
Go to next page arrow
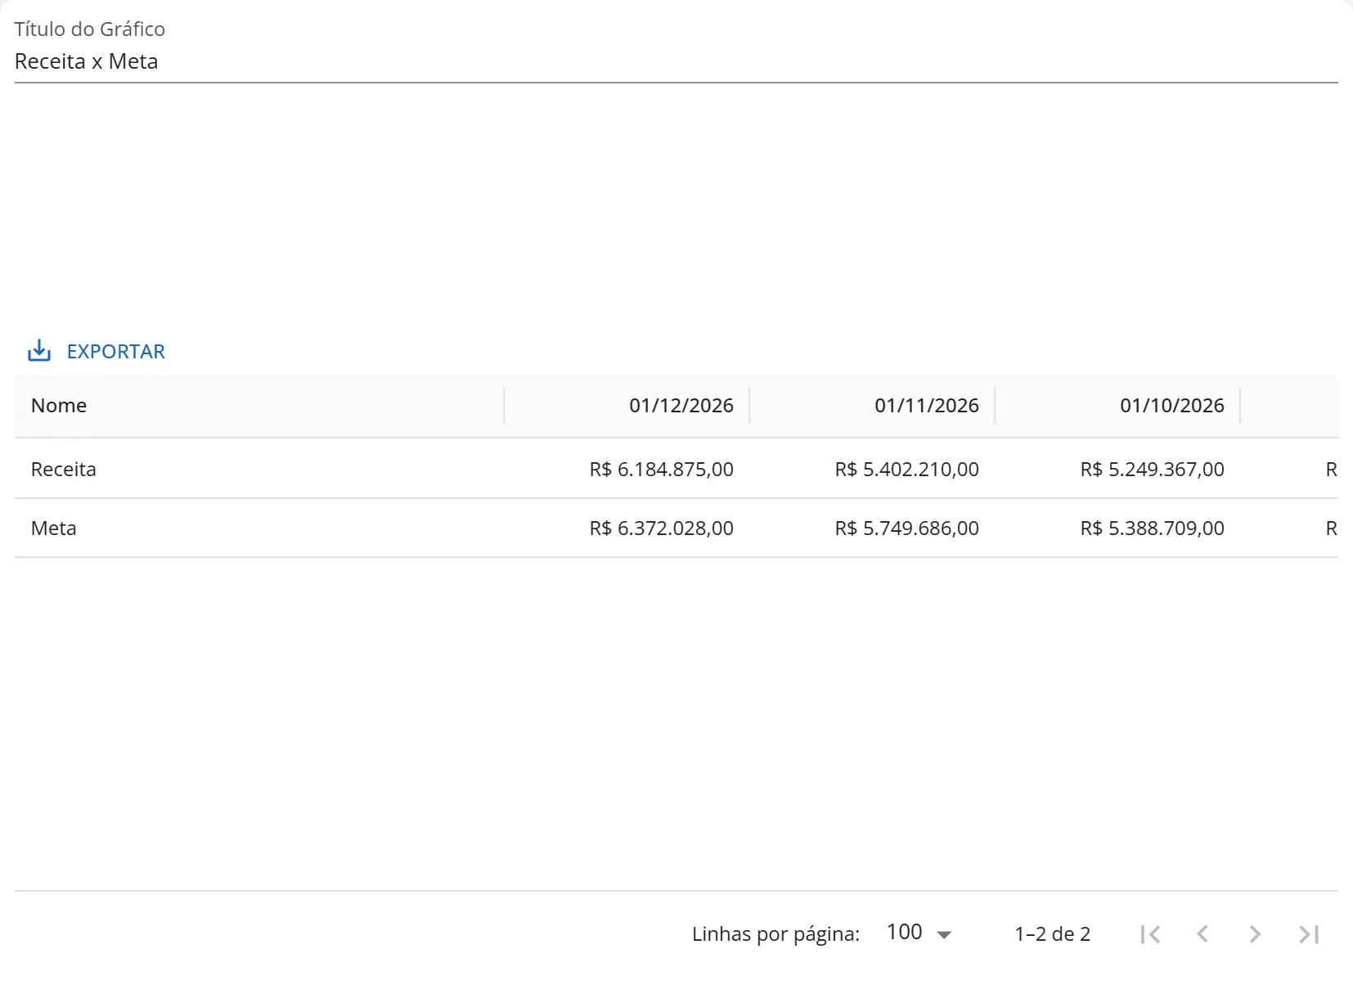pos(1255,934)
